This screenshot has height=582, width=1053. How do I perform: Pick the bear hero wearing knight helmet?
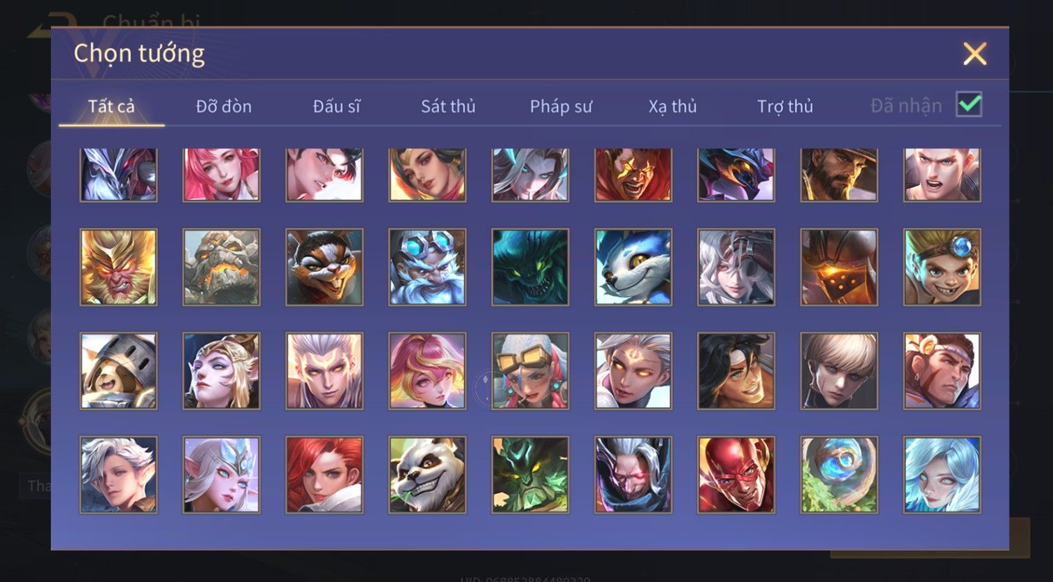coord(118,371)
